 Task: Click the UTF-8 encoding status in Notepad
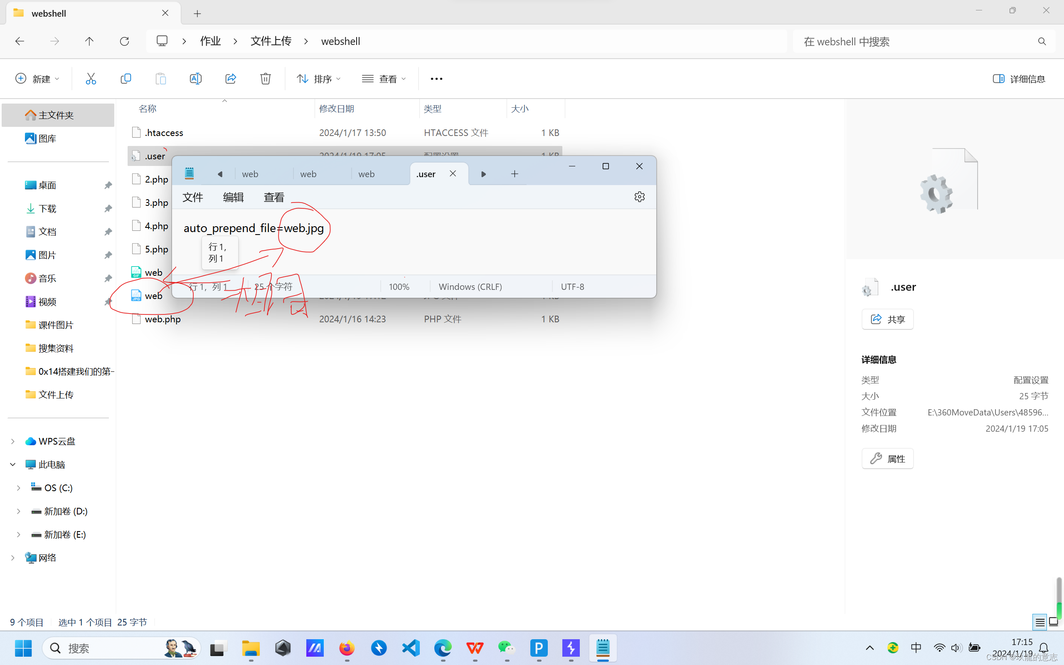point(572,287)
